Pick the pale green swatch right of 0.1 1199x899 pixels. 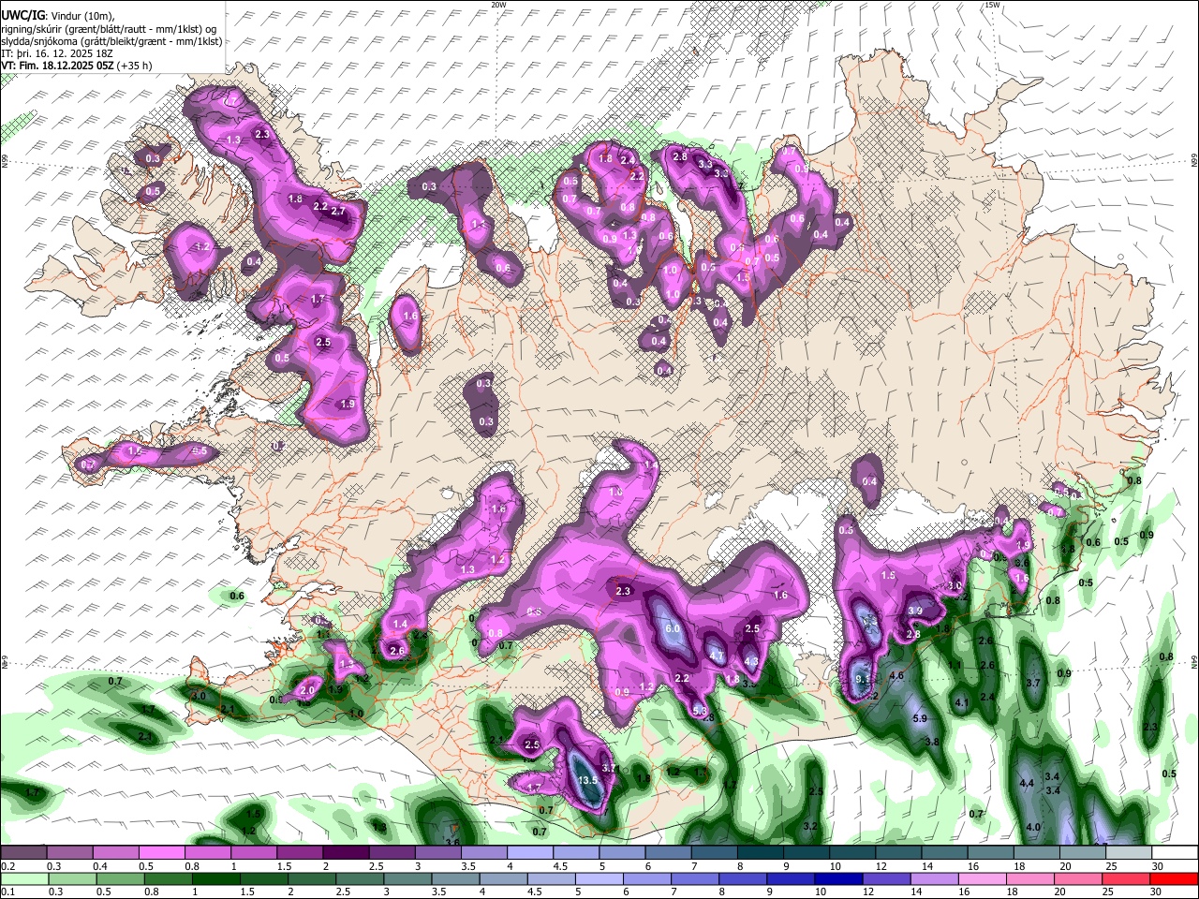23,878
